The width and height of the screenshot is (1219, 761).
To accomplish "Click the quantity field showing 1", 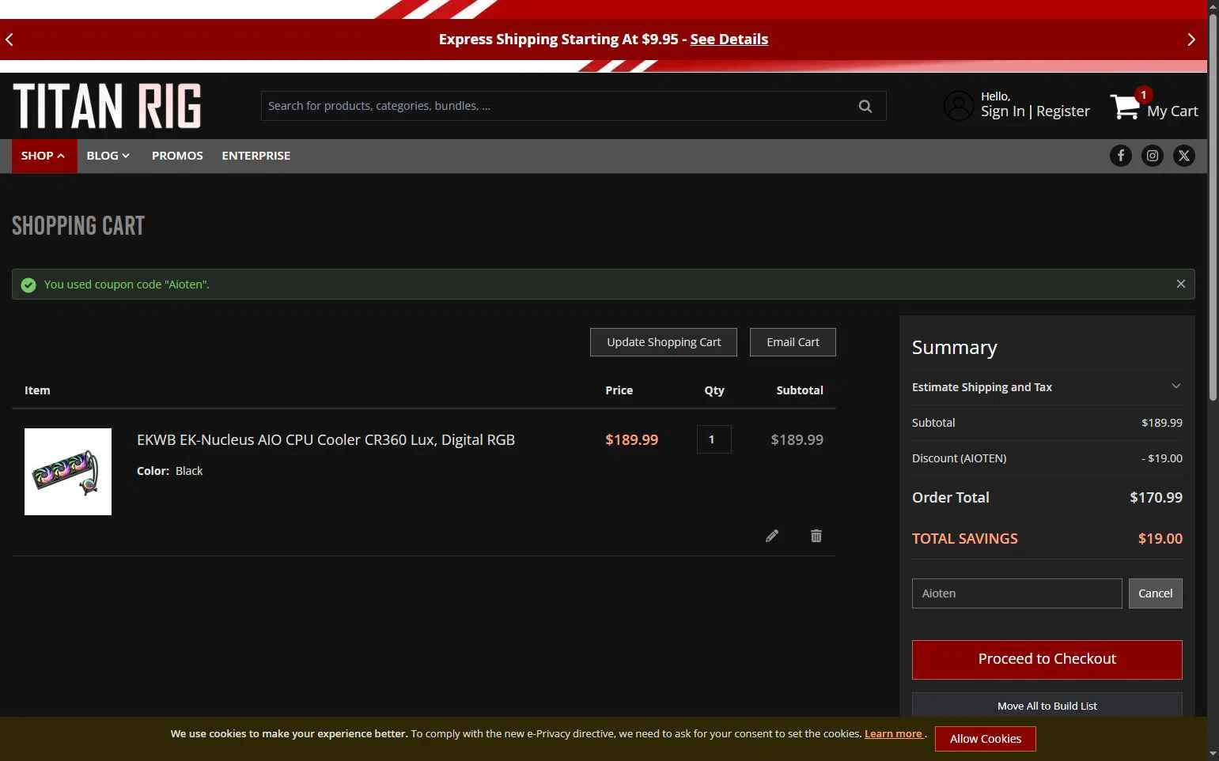I will 714,439.
